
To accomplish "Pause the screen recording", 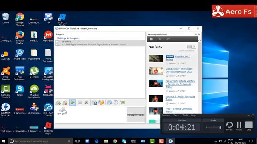I will 239,126.
